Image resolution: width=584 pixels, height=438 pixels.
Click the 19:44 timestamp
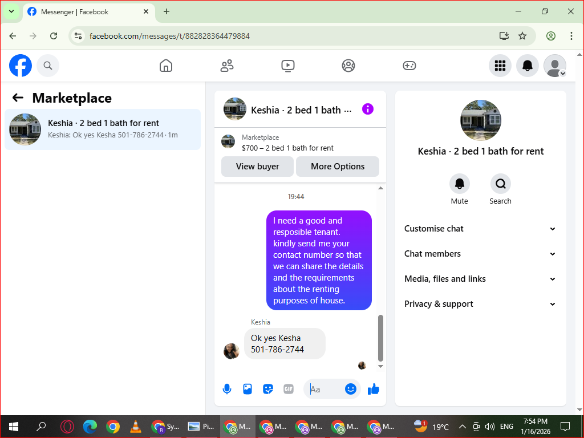pyautogui.click(x=296, y=197)
